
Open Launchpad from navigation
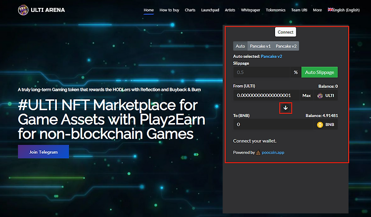[x=210, y=10]
